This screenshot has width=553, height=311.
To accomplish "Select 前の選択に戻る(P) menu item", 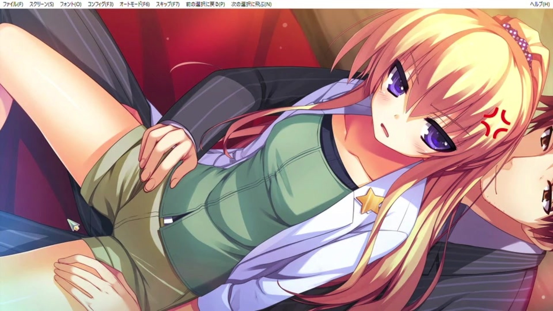I will click(x=205, y=4).
